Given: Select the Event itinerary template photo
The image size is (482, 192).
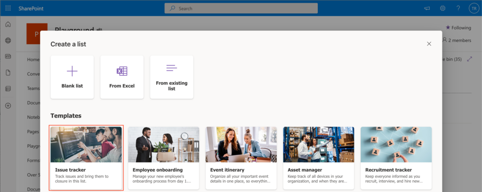Looking at the screenshot, I should (241, 144).
